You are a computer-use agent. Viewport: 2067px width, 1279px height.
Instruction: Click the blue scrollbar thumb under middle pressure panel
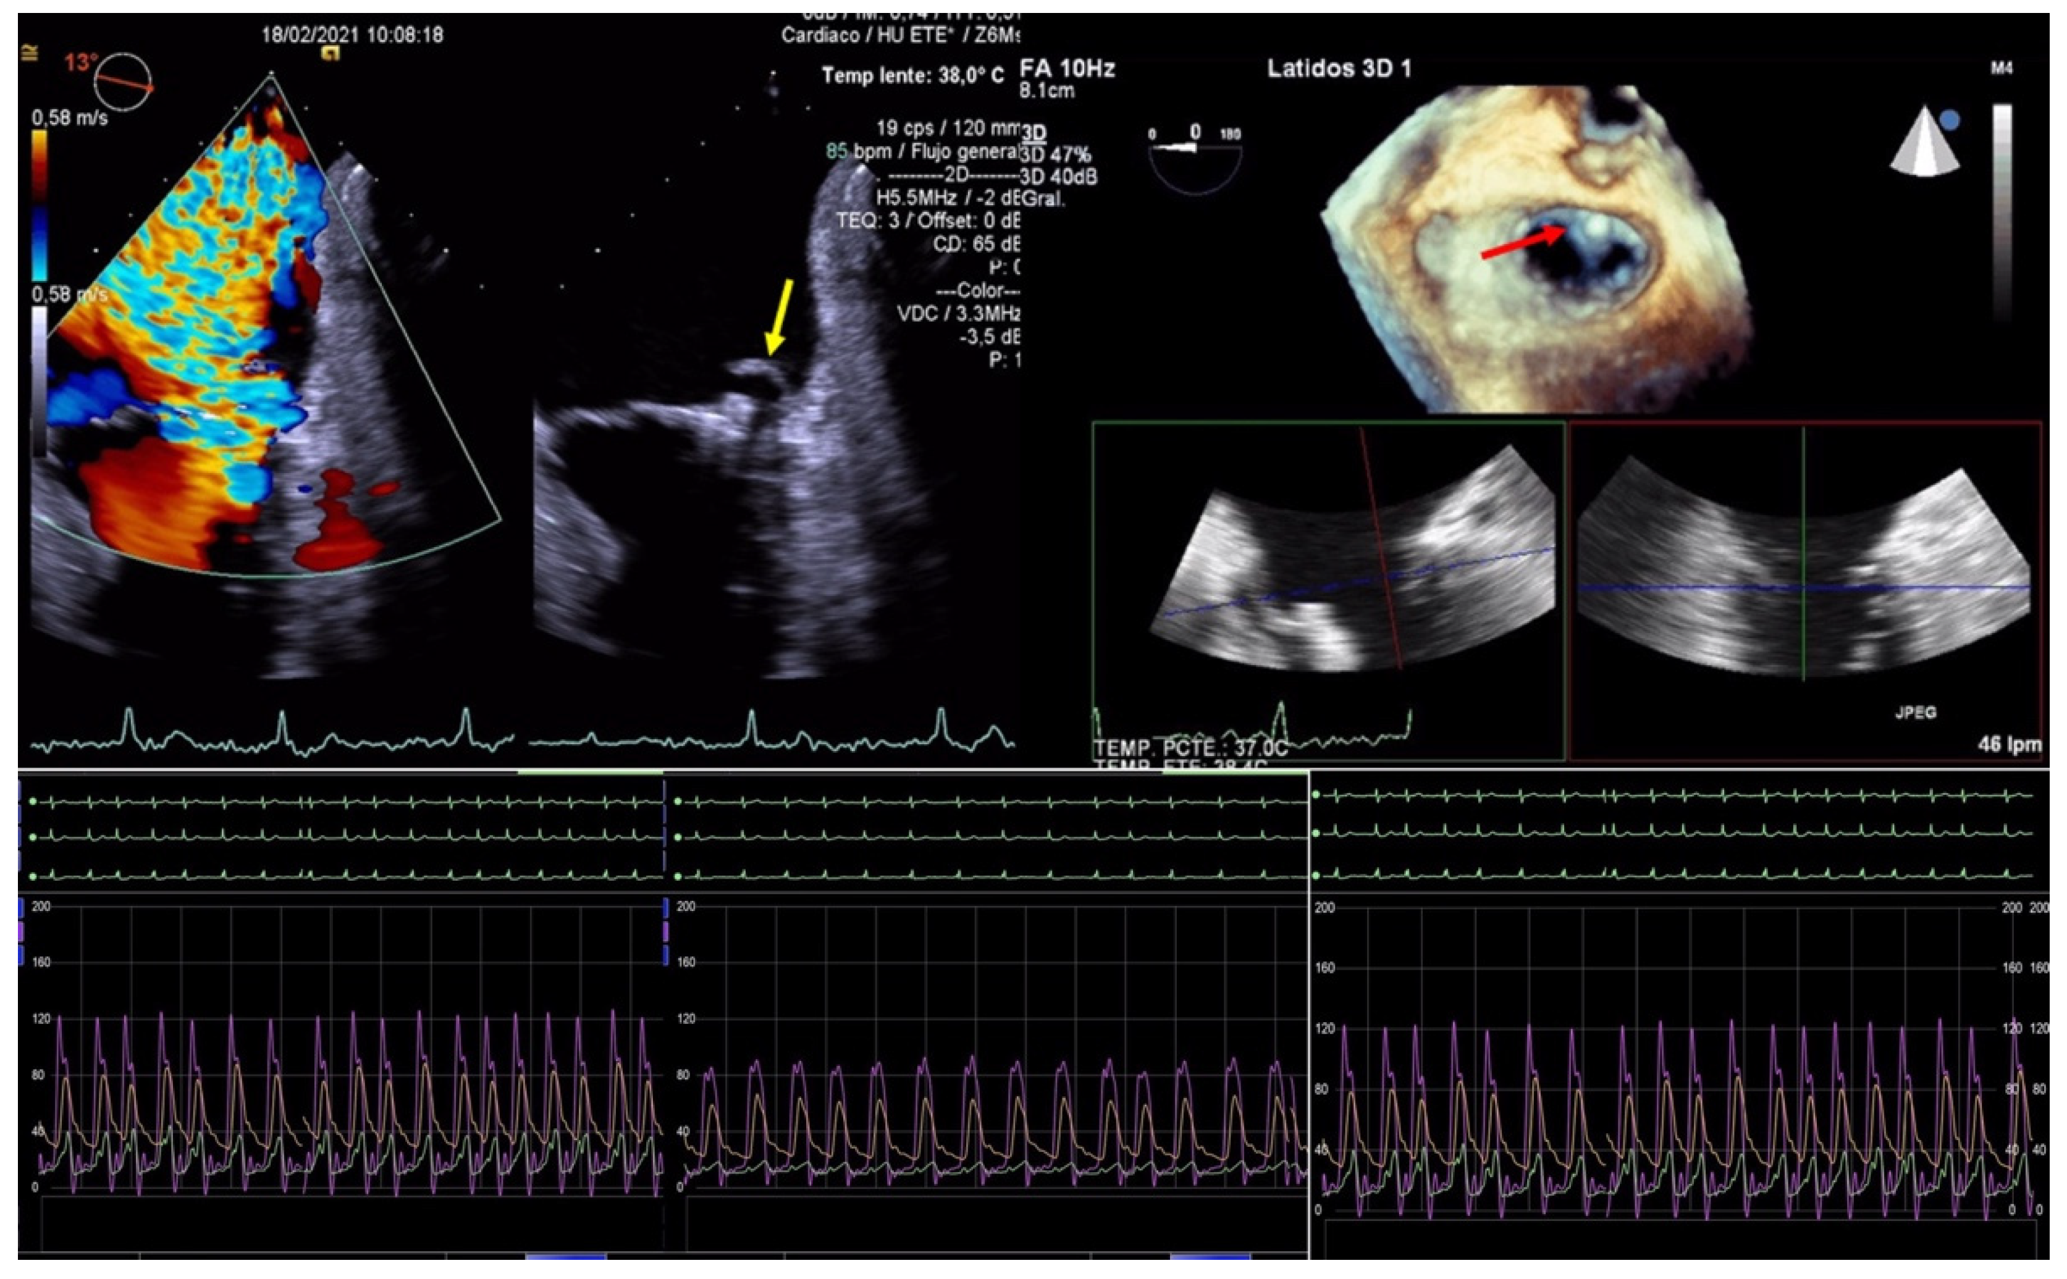tap(1210, 1256)
